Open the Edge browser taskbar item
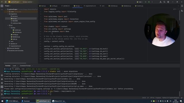 [12, 101]
